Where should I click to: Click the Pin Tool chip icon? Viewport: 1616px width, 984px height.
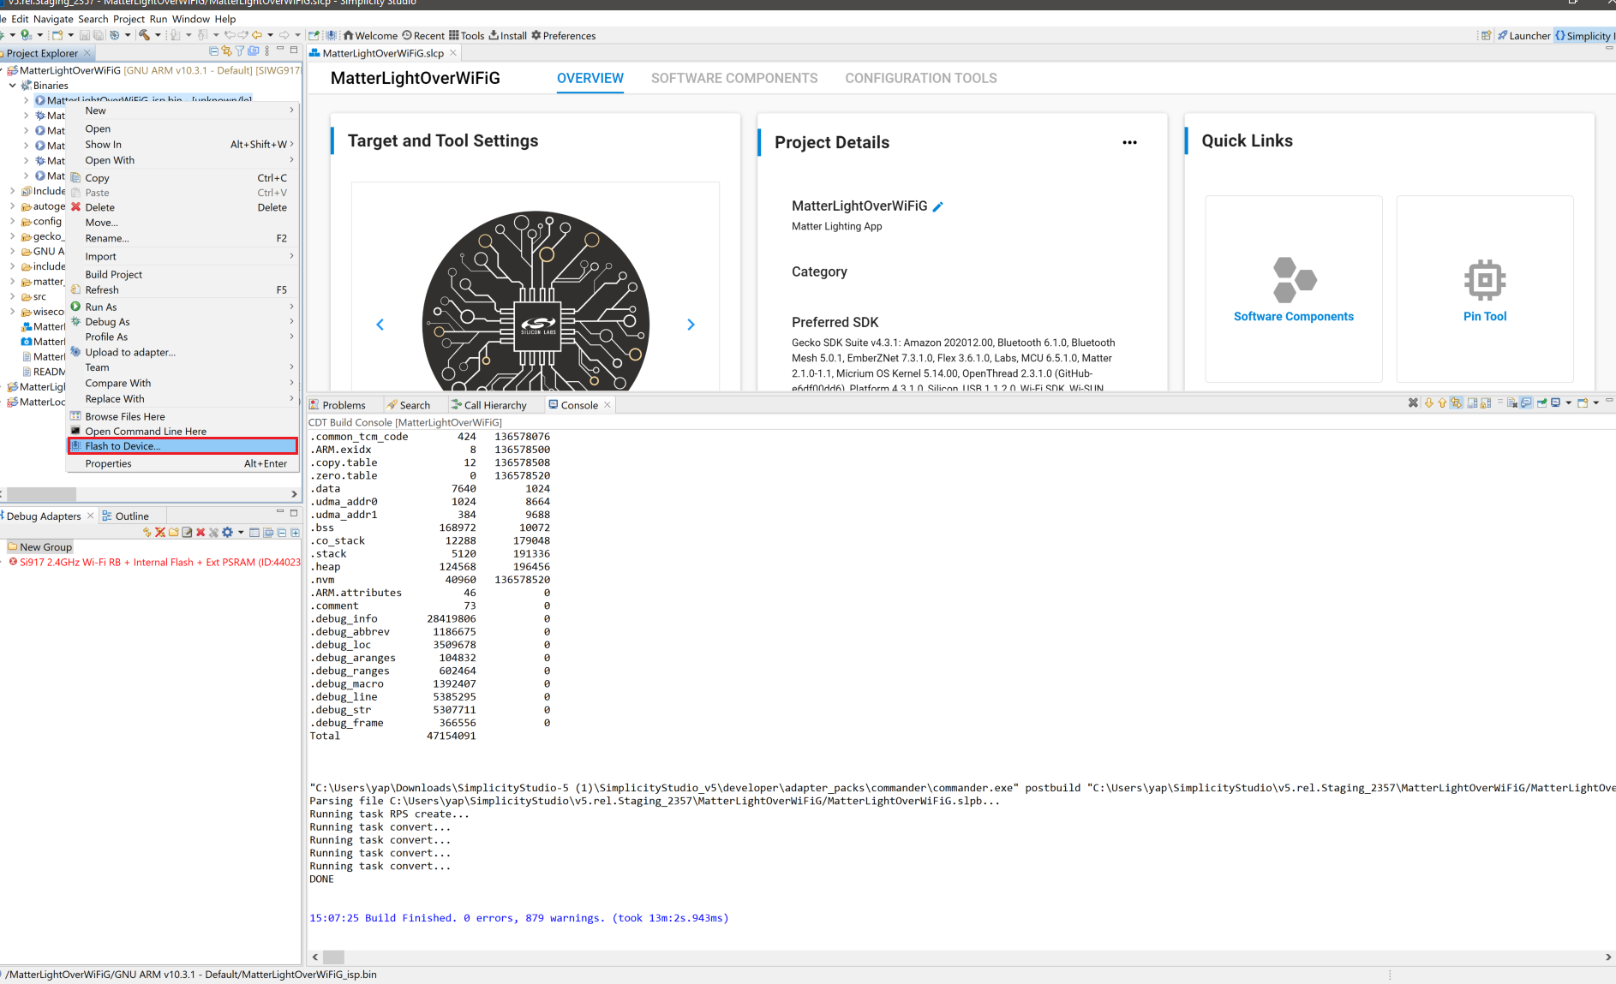(1485, 280)
